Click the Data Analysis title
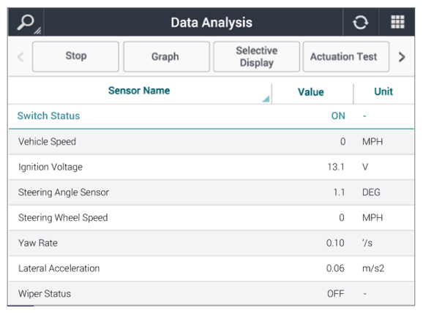The image size is (423, 313). point(211,23)
